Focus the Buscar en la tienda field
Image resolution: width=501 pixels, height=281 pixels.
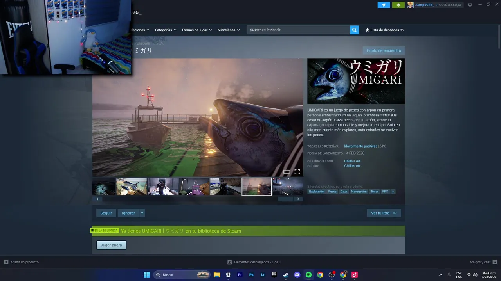click(x=298, y=30)
